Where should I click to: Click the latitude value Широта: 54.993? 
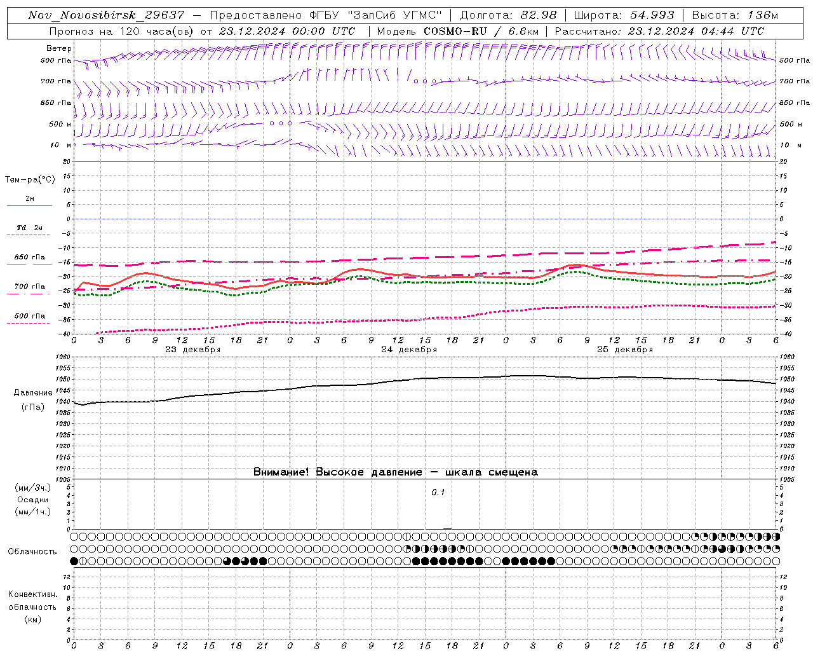[624, 15]
